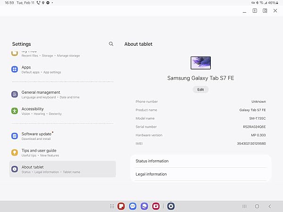Launch the Messages app in taskbar
This screenshot has width=283, height=212.
point(133,206)
